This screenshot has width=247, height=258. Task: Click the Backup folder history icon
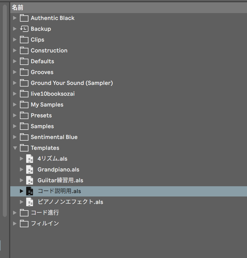[24, 29]
